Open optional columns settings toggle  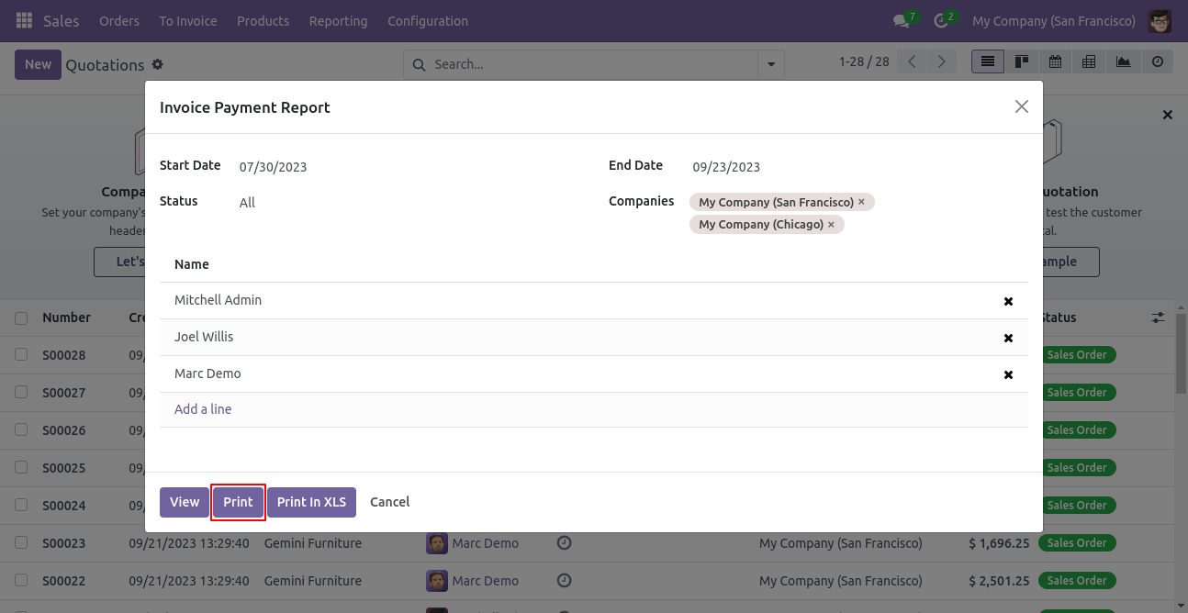(1159, 318)
